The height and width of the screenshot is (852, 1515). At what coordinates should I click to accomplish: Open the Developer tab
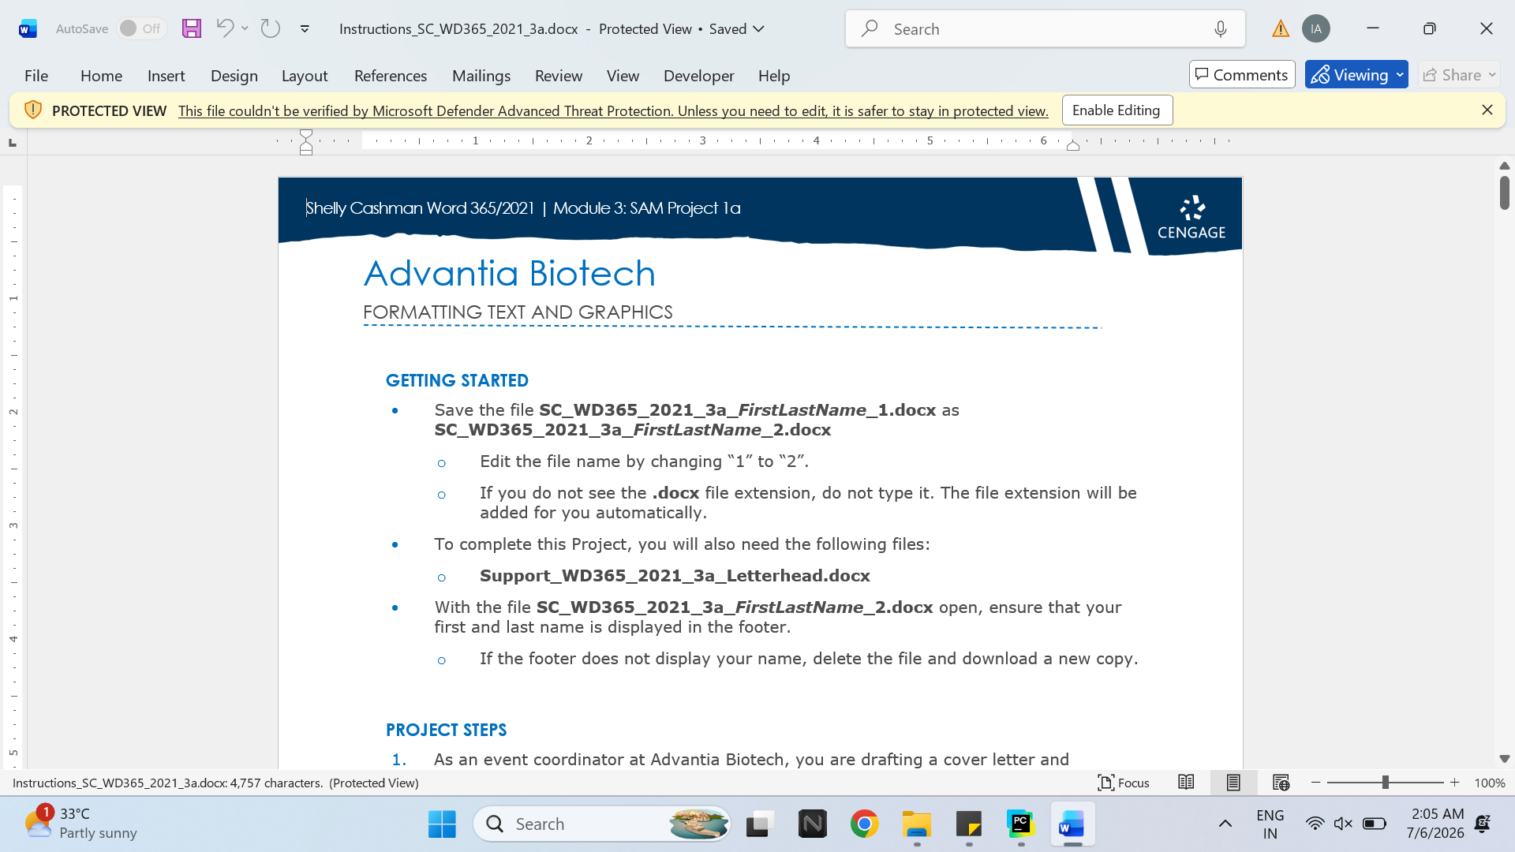point(699,76)
